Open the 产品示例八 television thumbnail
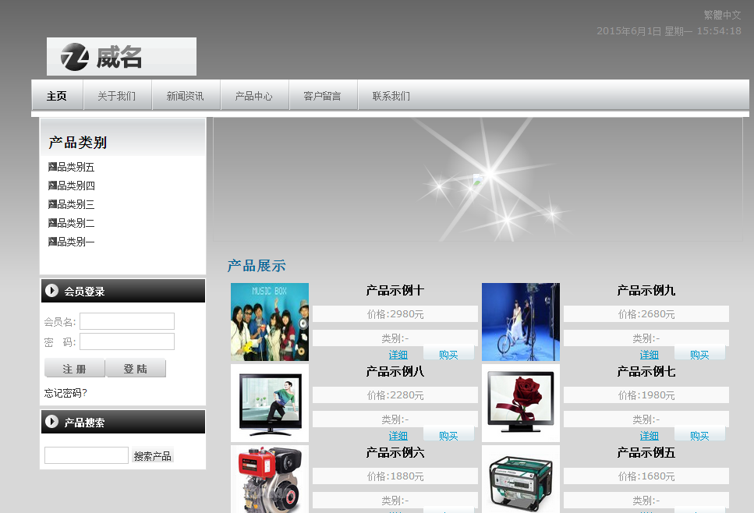 (270, 403)
